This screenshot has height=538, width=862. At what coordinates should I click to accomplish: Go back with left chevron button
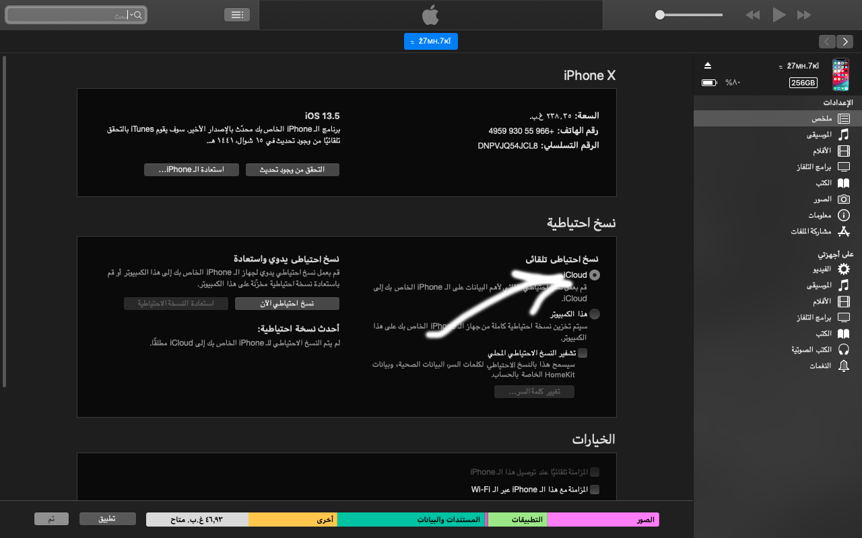827,42
